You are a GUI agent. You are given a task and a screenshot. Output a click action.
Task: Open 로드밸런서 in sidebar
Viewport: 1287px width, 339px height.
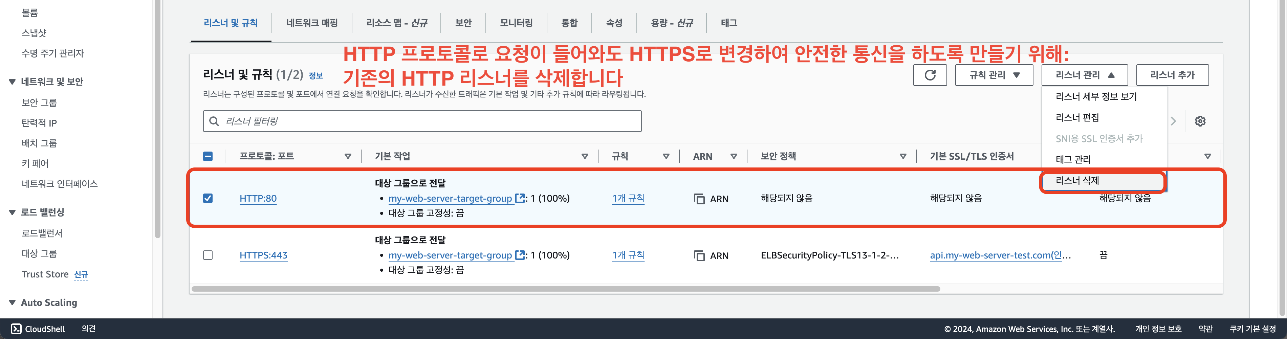tap(42, 233)
